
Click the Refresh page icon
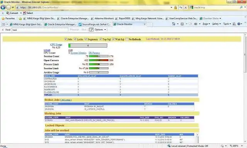pos(181,7)
